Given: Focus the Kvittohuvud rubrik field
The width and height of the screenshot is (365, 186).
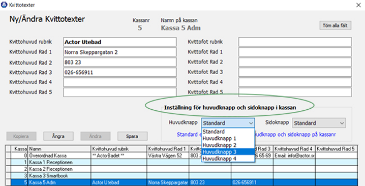Looking at the screenshot, I should pos(120,42).
